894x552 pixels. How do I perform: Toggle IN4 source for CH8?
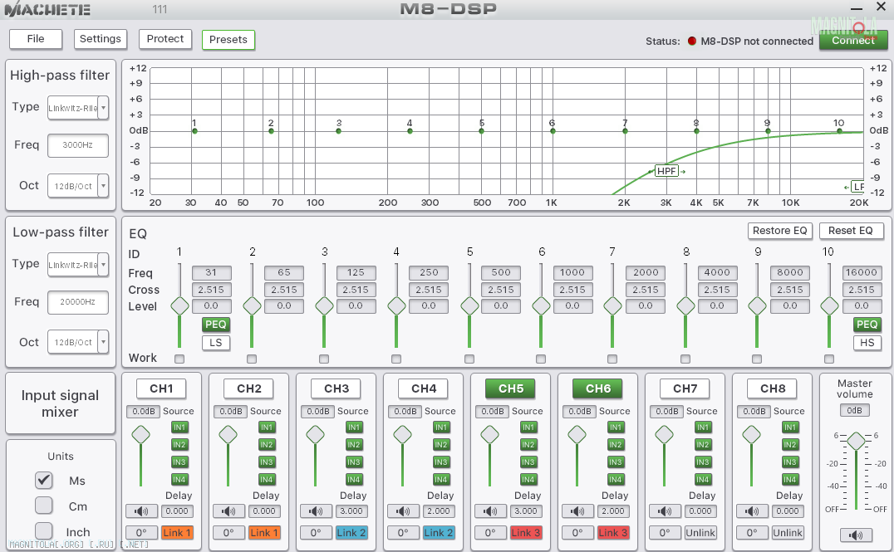tap(789, 480)
